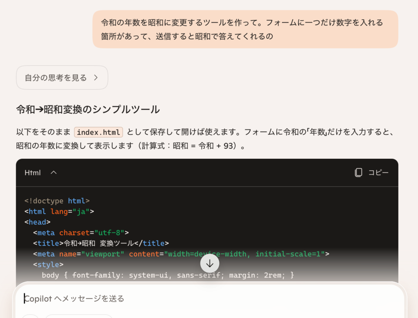418x318 pixels.
Task: Click the html lang="ja" code line
Action: point(60,211)
